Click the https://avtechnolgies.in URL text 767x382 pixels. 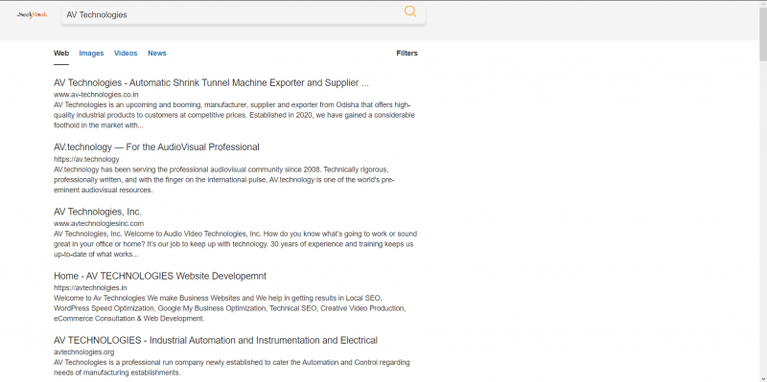(x=90, y=288)
